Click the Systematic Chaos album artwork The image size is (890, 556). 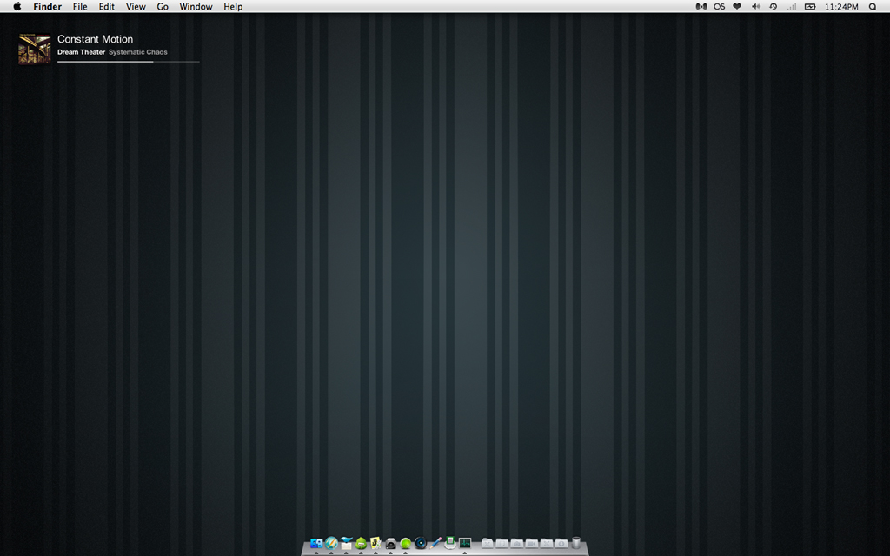click(34, 49)
